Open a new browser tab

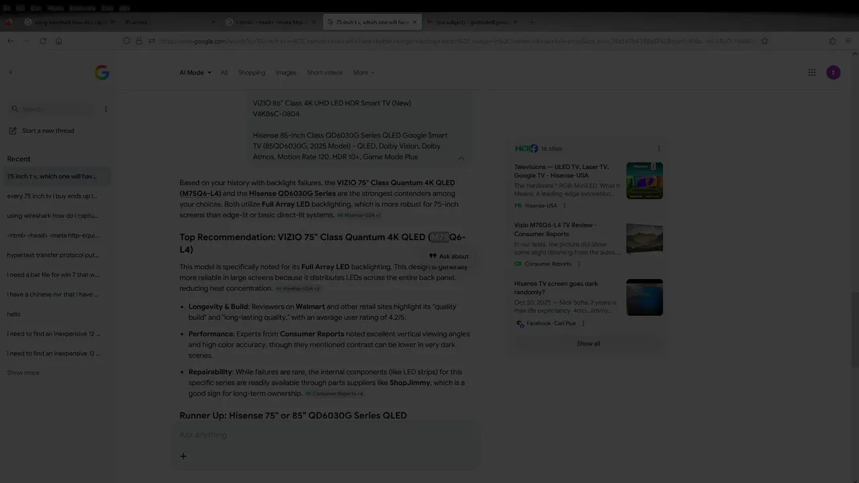point(532,22)
